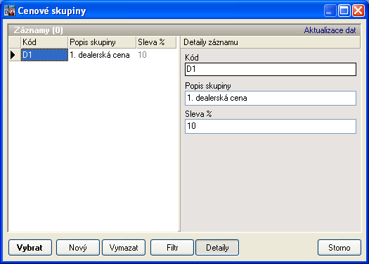
Task: Maximize the Cenové skupiny window
Action: 344,11
